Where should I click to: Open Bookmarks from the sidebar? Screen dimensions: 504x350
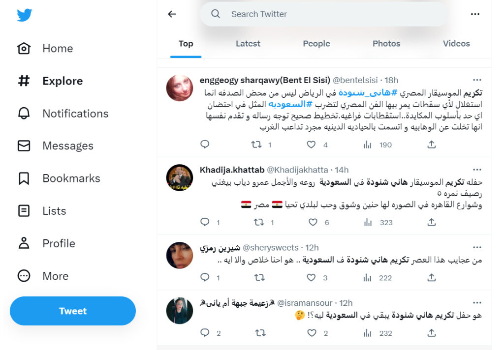[x=24, y=178]
